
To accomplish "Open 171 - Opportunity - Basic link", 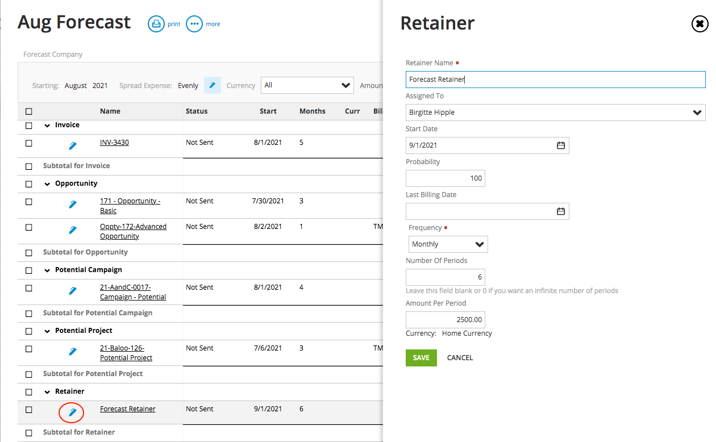I will click(130, 206).
